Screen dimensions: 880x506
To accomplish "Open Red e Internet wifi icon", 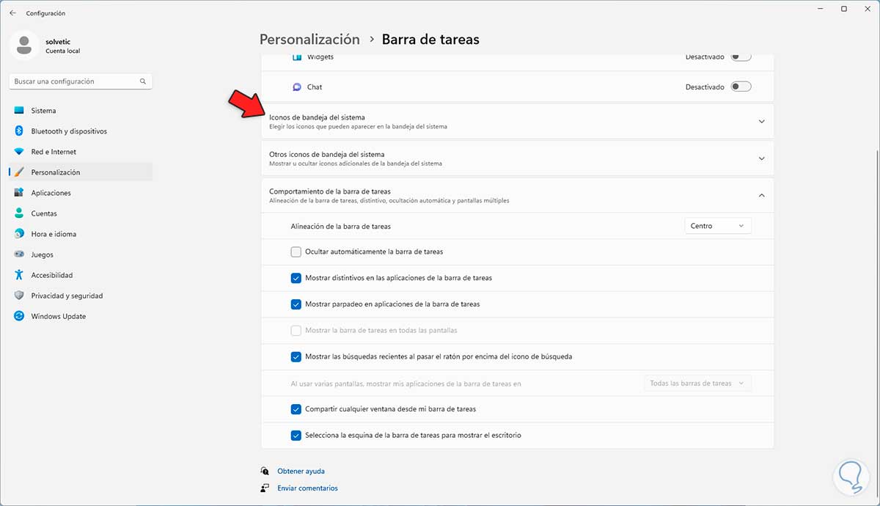I will 19,152.
